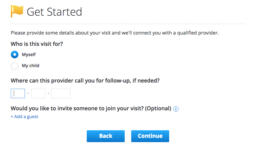Click the Get Started heading
This screenshot has height=154, width=254.
pos(54,12)
